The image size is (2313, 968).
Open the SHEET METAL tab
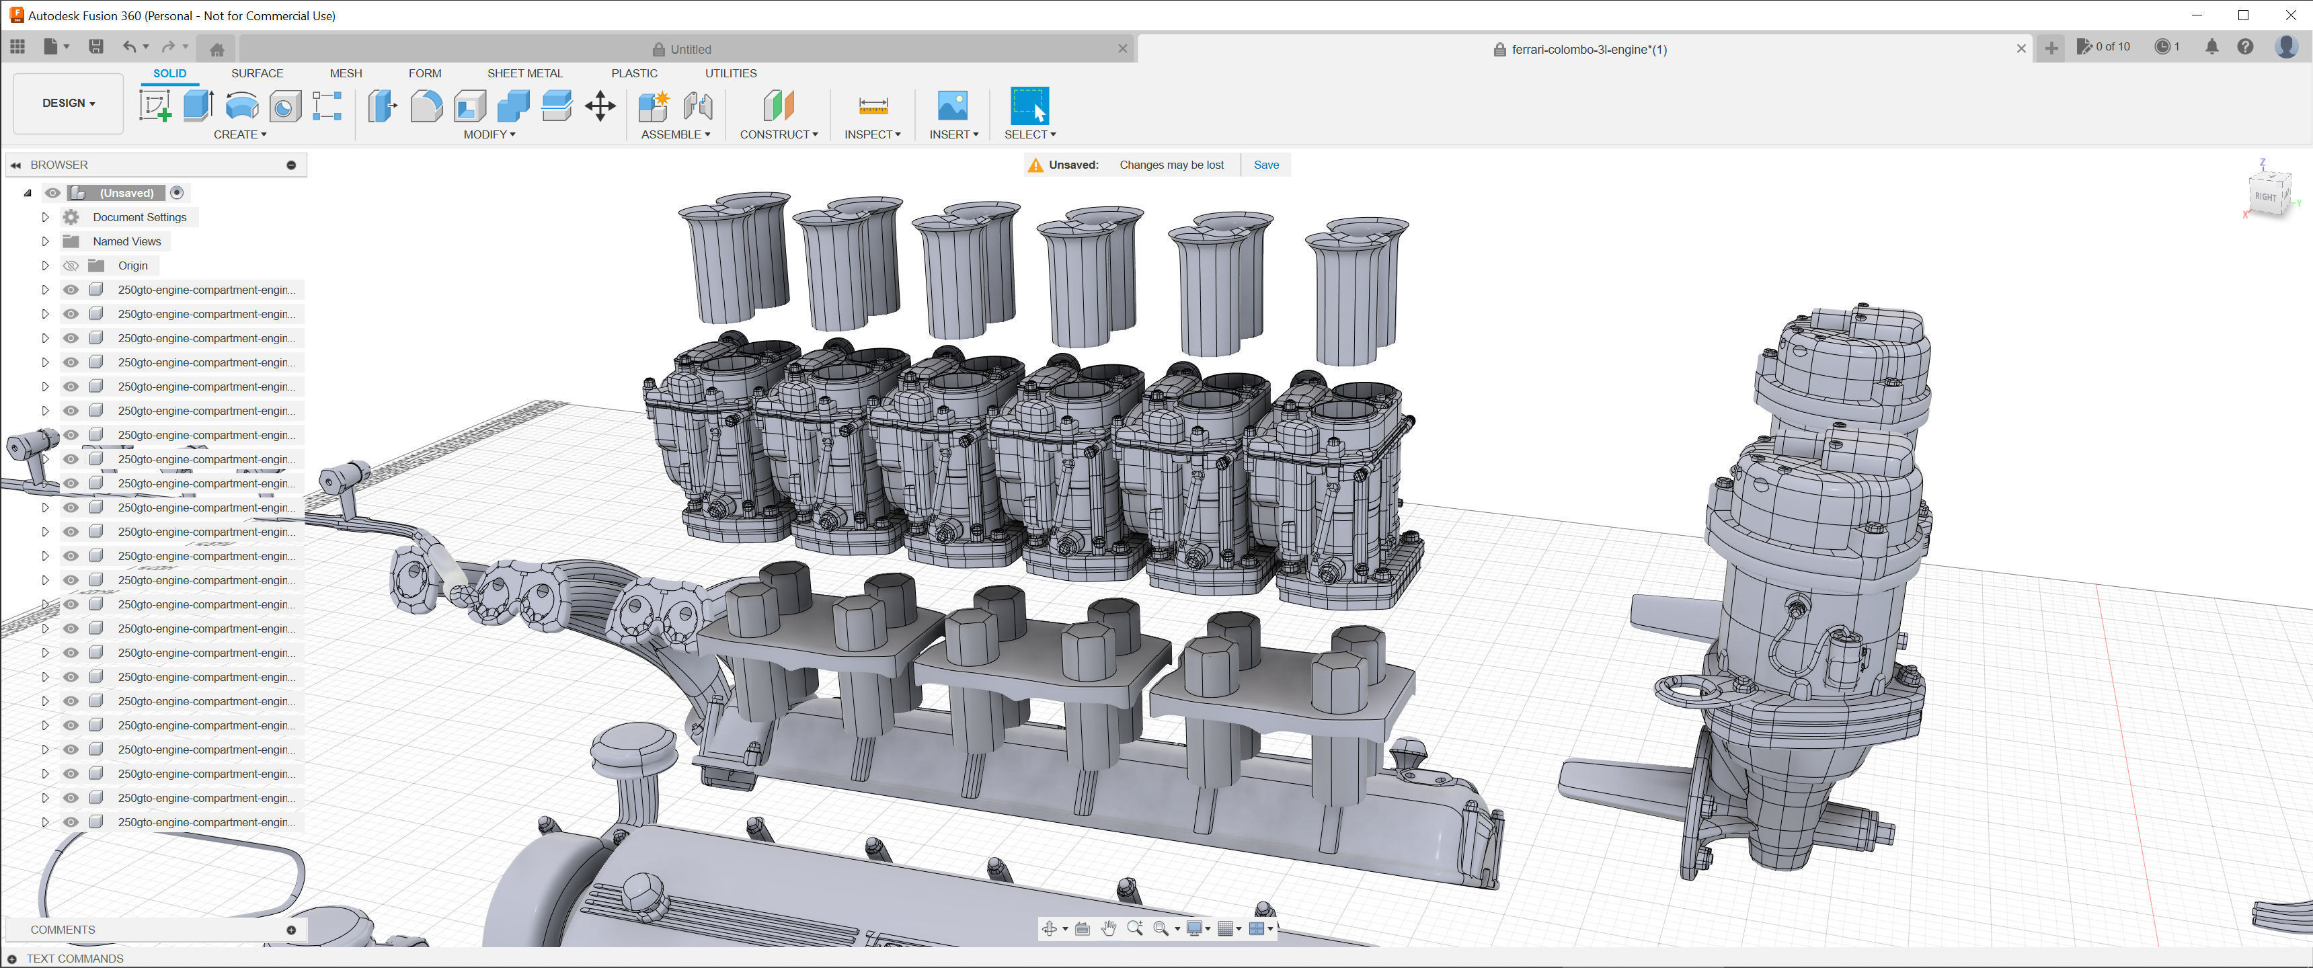524,74
